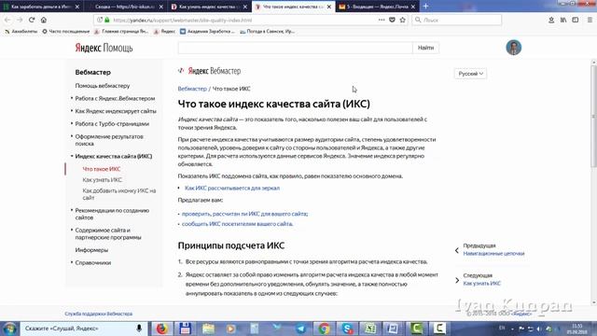Open 'проверить, рассчитан ли ИКС для вашего сайта' link
Screen dimensions: 597x336
coord(244,214)
